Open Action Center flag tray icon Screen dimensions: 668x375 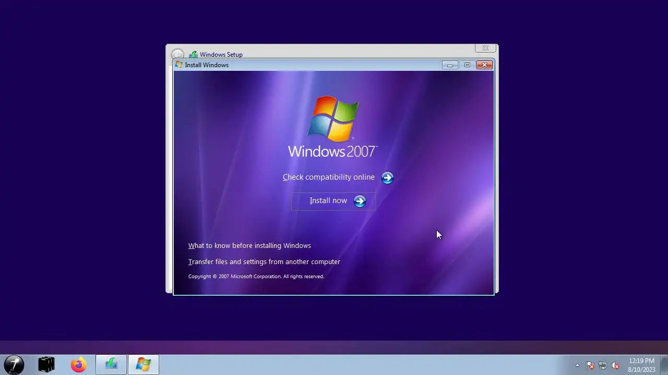click(x=590, y=365)
